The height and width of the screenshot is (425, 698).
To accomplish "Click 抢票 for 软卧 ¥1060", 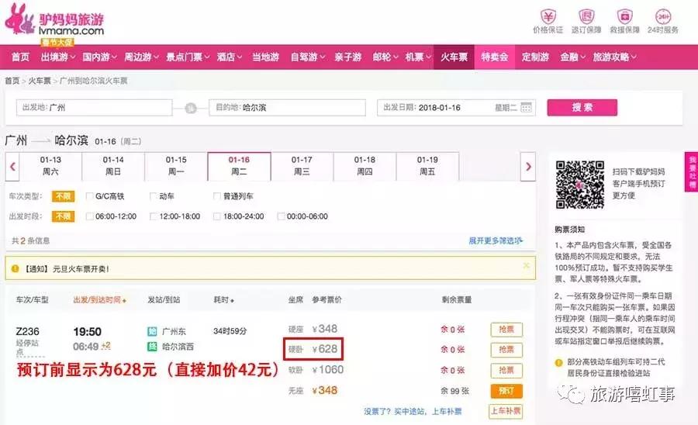I will coord(506,370).
